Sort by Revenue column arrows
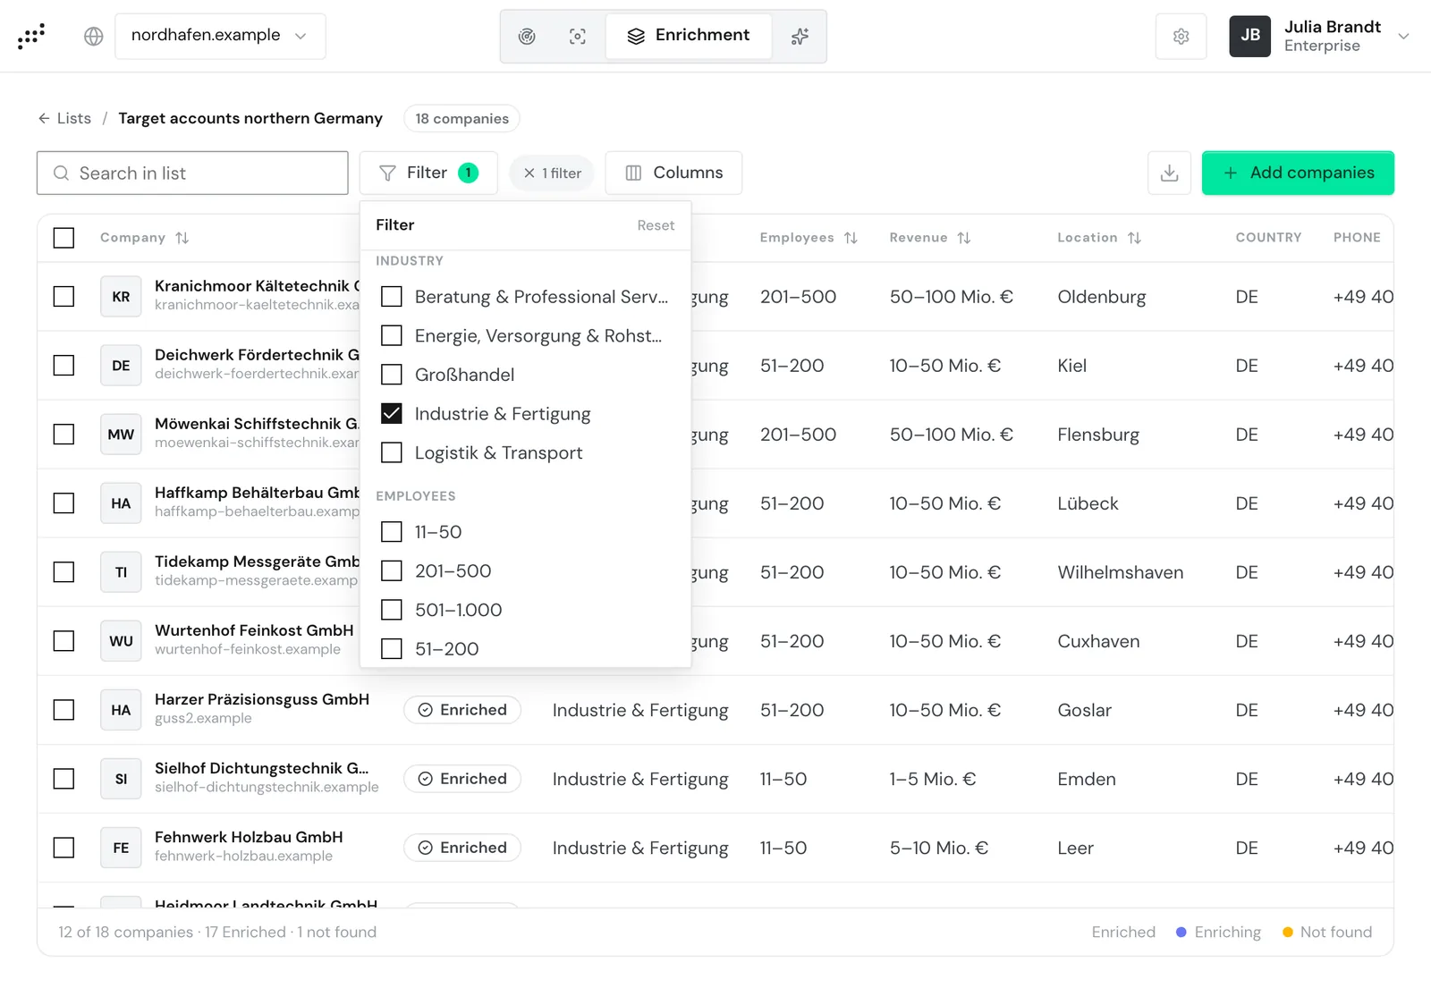Image resolution: width=1431 pixels, height=988 pixels. coord(963,238)
